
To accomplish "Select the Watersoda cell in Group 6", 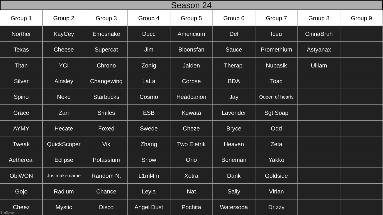I will [234, 207].
